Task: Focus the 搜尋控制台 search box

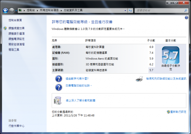Action: click(x=160, y=11)
